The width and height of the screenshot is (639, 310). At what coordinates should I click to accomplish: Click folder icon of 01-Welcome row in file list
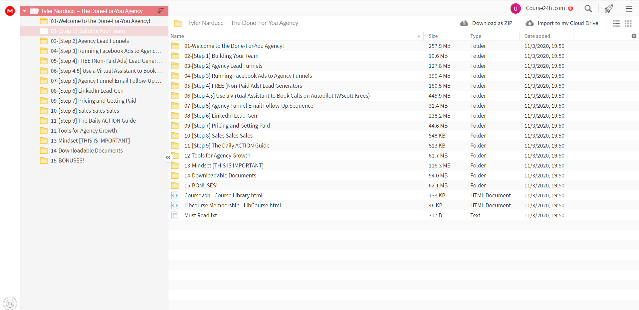(175, 46)
